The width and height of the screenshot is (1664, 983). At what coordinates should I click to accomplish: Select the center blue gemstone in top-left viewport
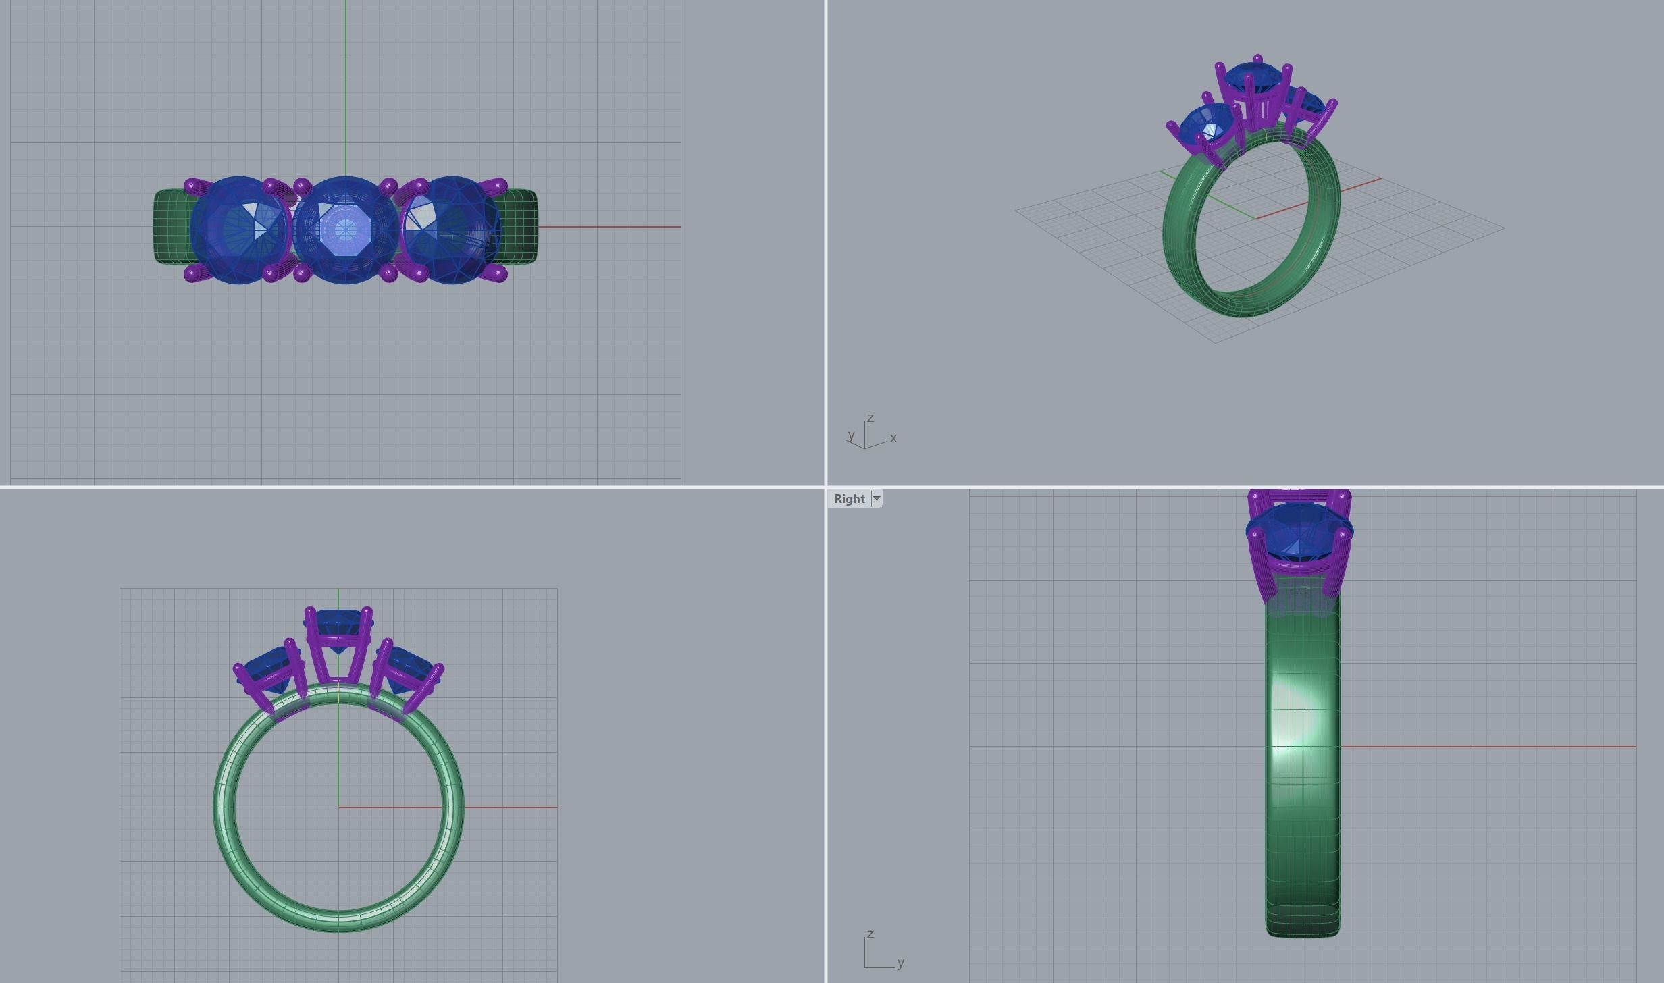(345, 230)
